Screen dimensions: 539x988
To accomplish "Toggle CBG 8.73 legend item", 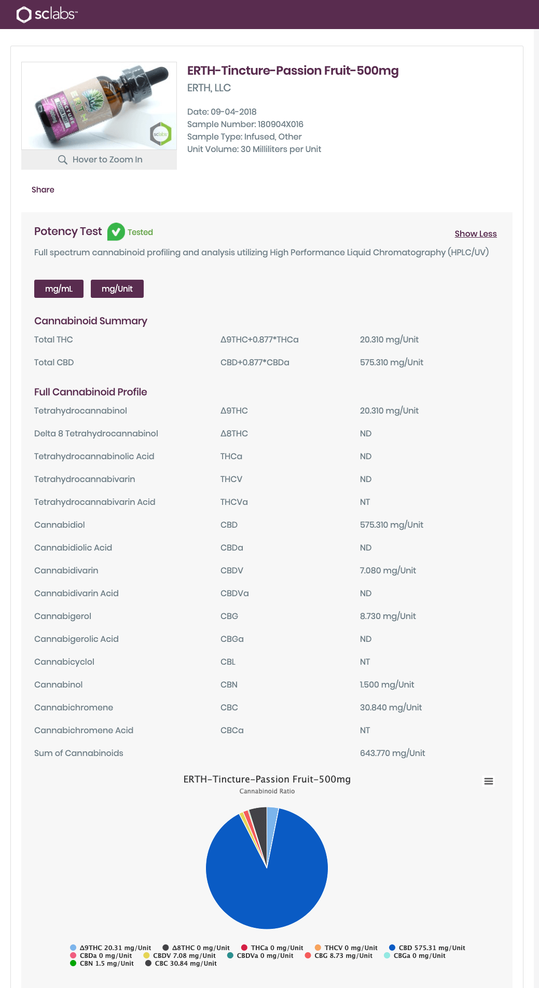I will coord(339,955).
